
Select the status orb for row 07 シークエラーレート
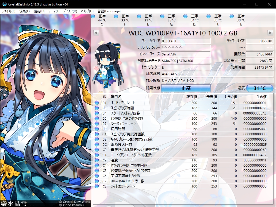[97, 124]
